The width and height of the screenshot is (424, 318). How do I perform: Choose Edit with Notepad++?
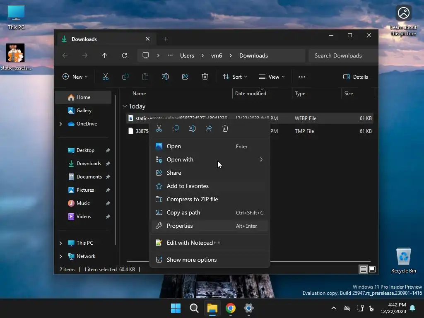(x=210, y=243)
